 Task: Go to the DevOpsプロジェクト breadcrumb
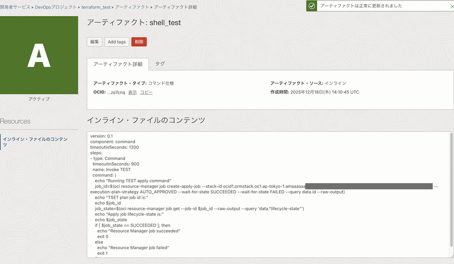pyautogui.click(x=56, y=8)
